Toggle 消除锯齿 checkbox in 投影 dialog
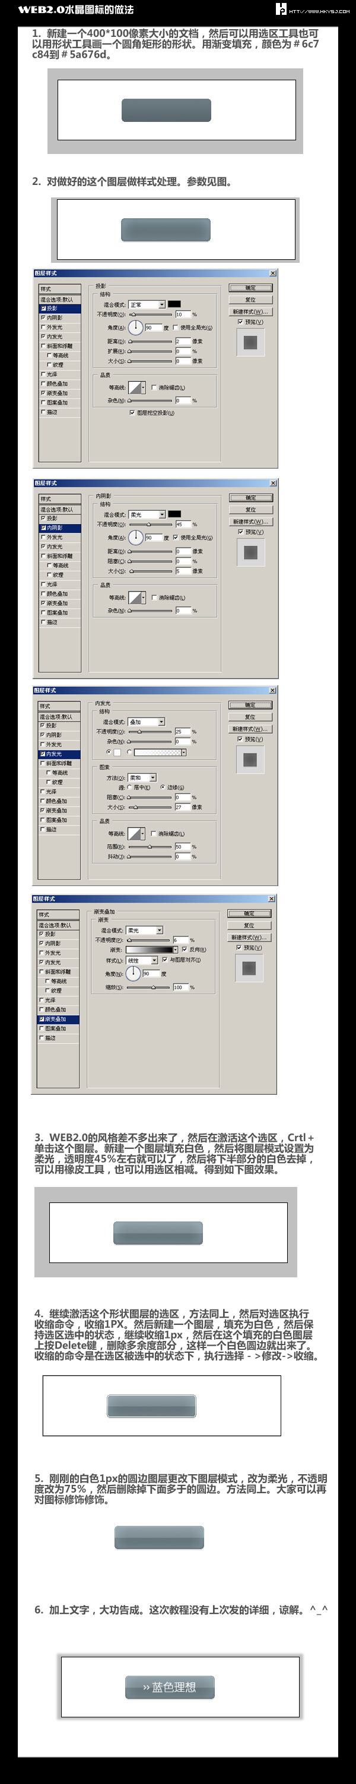This screenshot has width=356, height=1784. (x=154, y=387)
